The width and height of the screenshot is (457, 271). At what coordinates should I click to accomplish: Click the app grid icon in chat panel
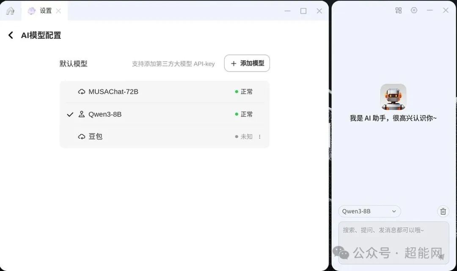click(398, 10)
